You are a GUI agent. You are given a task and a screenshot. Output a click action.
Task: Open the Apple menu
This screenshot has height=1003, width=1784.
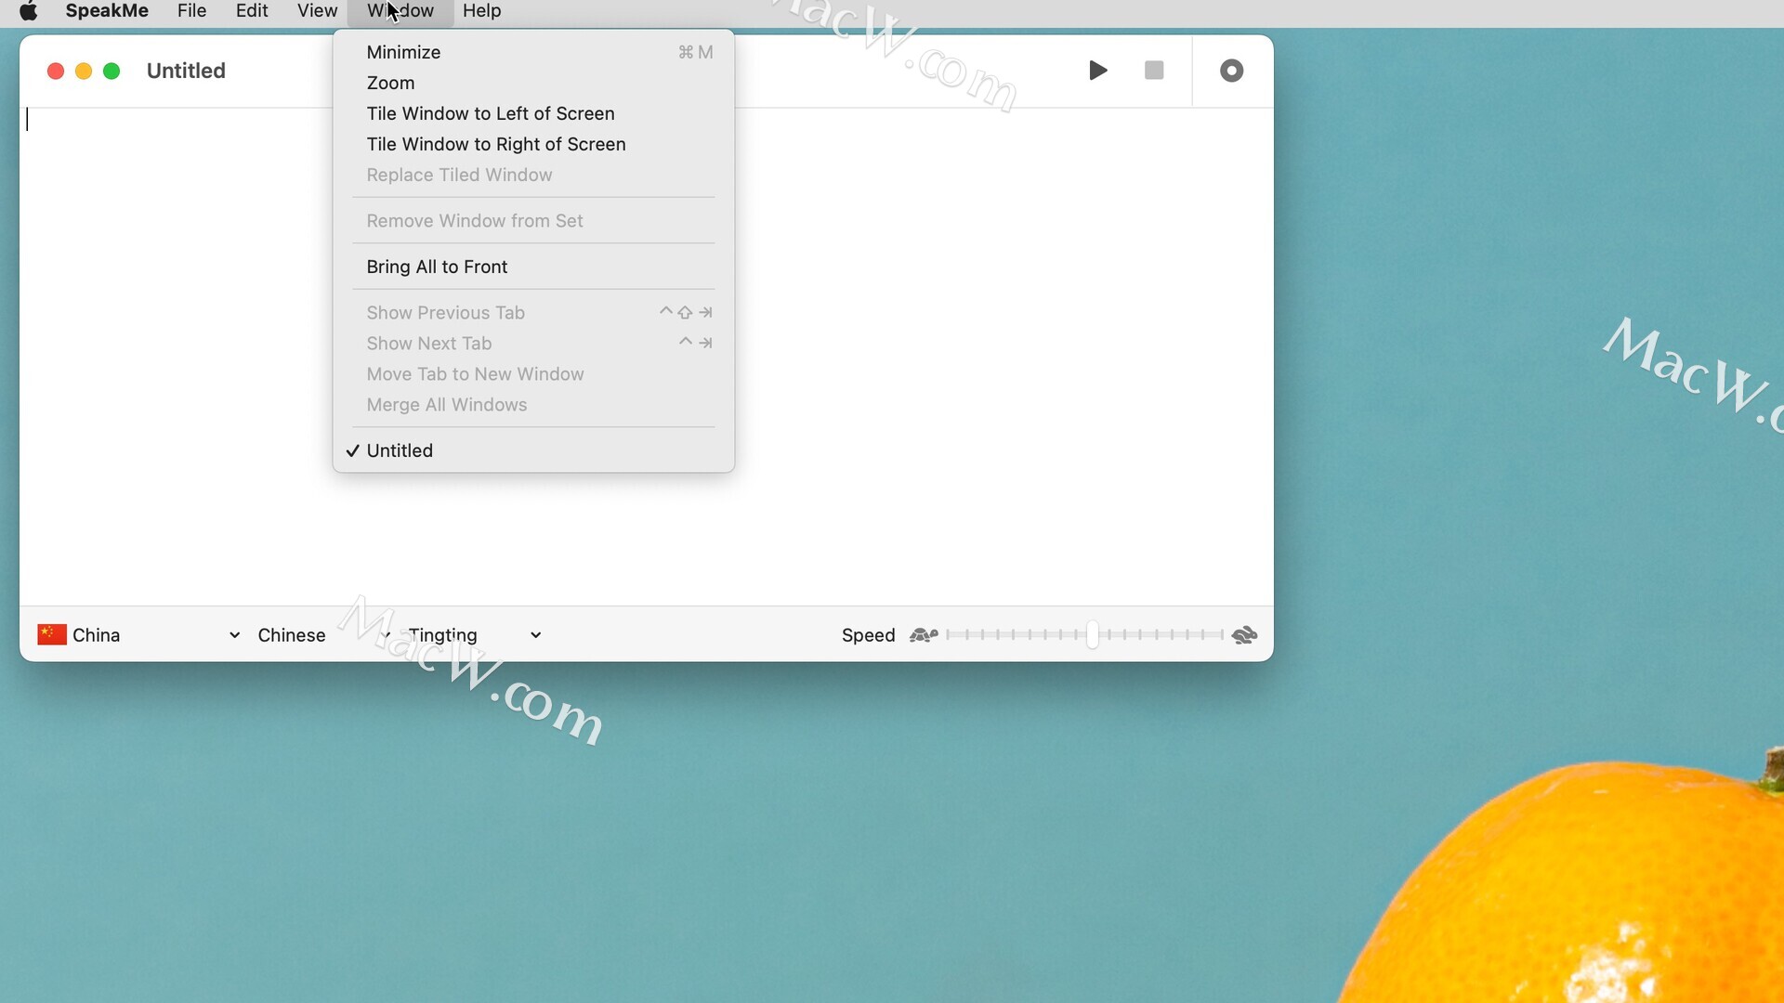(x=29, y=11)
